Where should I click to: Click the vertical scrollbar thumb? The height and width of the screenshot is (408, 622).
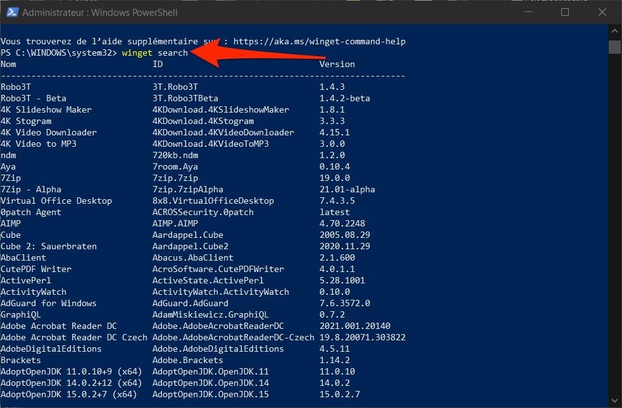coord(614,47)
